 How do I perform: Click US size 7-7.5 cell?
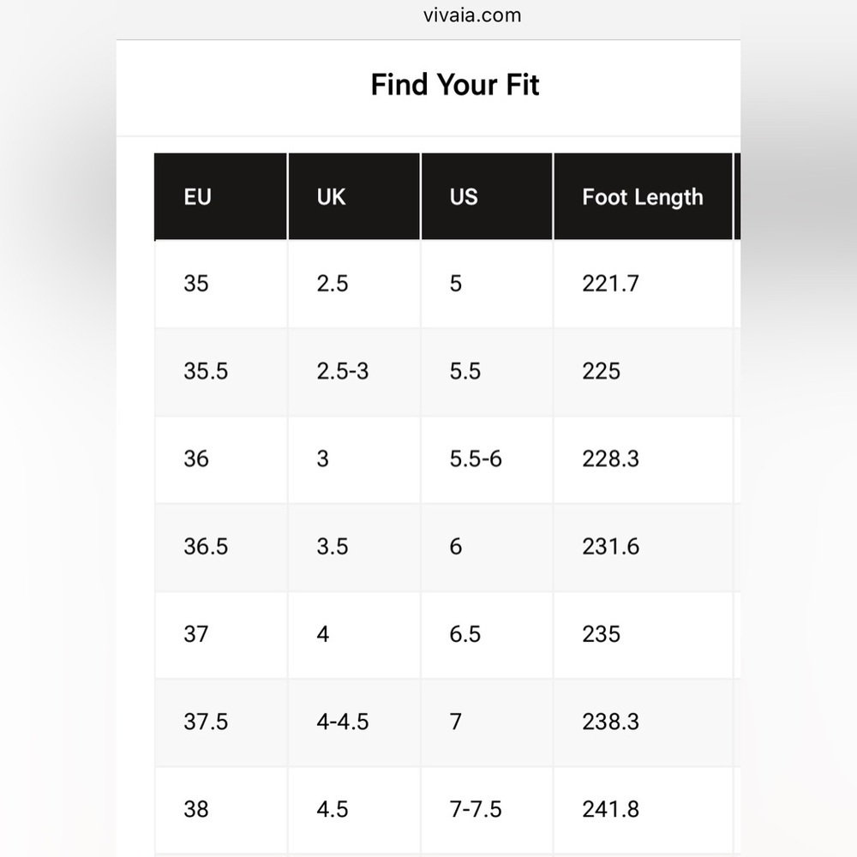pos(487,810)
